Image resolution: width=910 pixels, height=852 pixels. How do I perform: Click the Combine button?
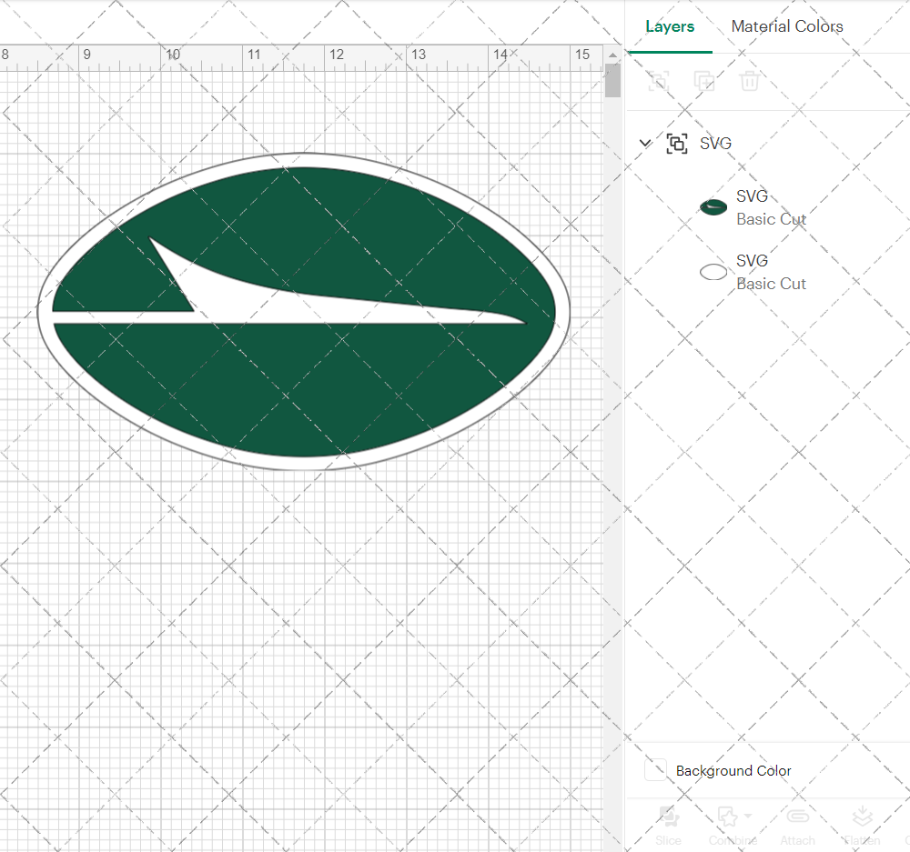pyautogui.click(x=732, y=826)
